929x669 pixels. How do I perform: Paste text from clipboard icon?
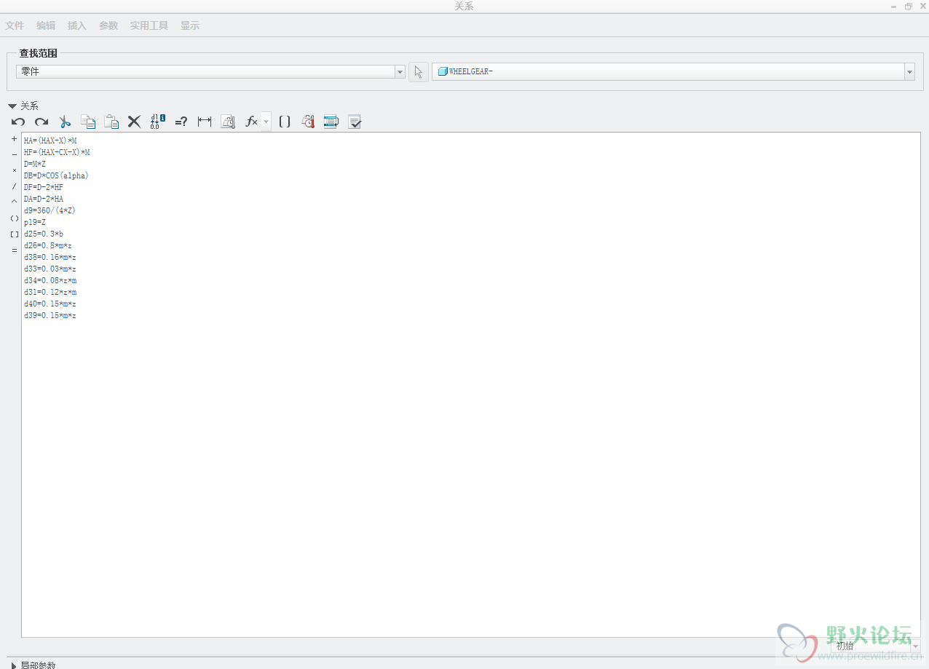(111, 122)
